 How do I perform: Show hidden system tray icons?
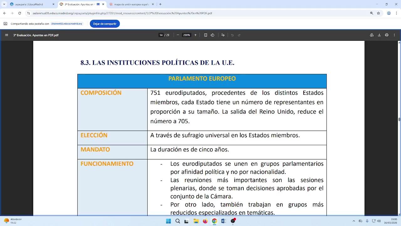pyautogui.click(x=354, y=221)
